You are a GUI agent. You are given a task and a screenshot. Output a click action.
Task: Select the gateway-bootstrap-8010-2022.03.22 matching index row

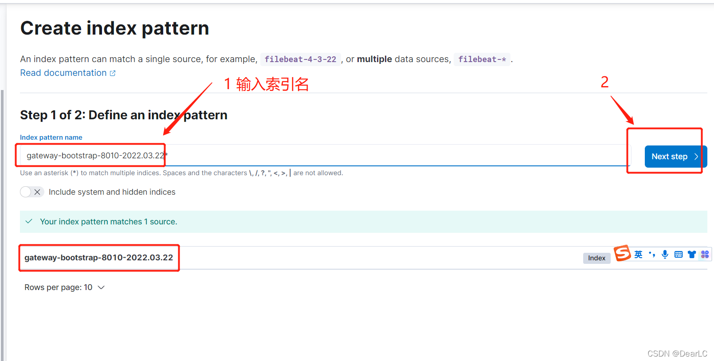point(364,258)
